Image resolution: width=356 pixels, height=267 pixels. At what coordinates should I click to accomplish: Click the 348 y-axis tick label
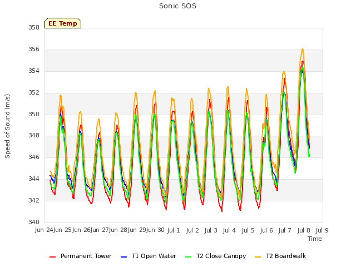34,136
